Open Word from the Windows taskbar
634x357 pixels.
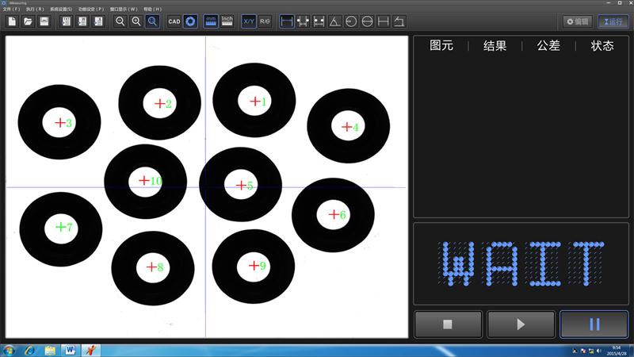pyautogui.click(x=70, y=350)
